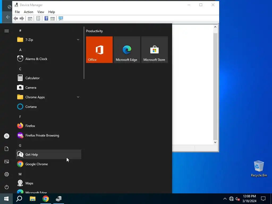Launch Firefox from the app list
This screenshot has height=204, width=272.
coord(49,126)
